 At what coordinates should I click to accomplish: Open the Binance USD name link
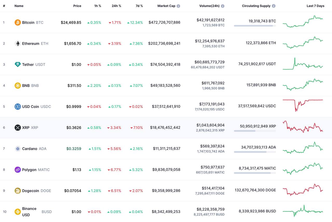coord(29,212)
